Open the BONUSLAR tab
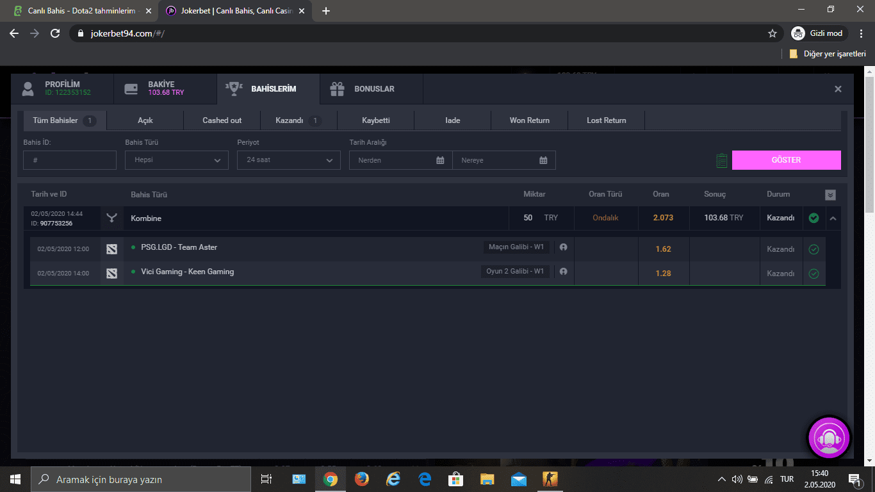The width and height of the screenshot is (875, 492). point(372,89)
